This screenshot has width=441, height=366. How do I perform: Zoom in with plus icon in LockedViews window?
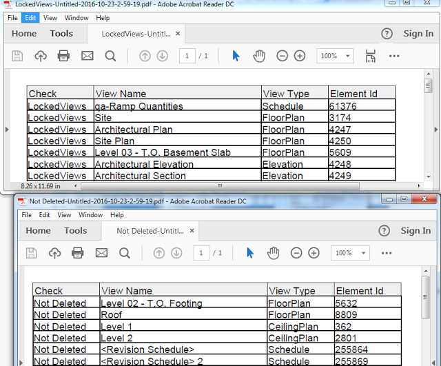300,56
